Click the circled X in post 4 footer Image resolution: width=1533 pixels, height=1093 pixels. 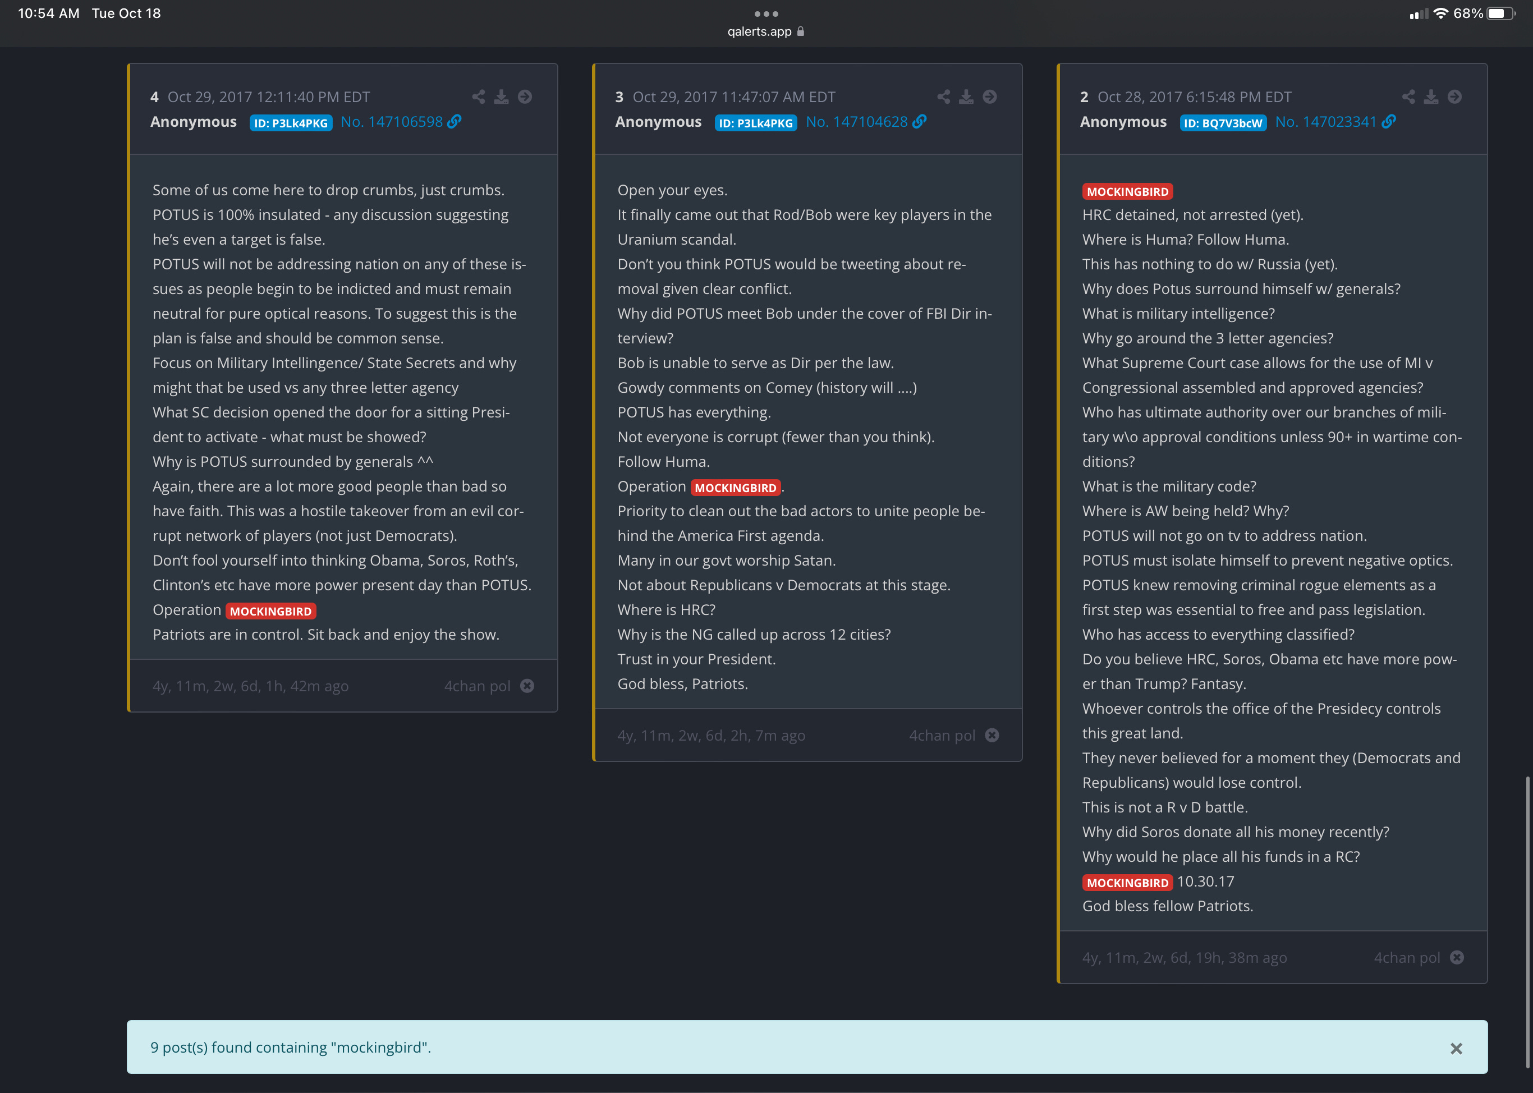527,686
